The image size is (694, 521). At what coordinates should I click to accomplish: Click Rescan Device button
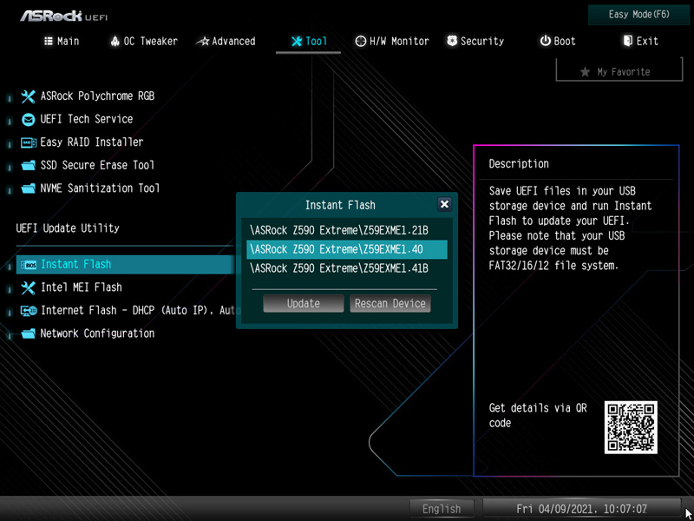click(390, 303)
